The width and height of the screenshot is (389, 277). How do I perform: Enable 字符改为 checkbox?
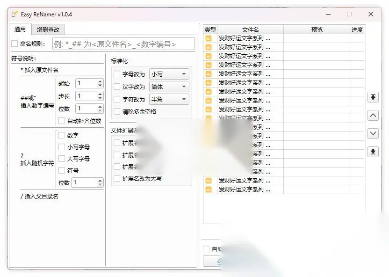coord(116,99)
